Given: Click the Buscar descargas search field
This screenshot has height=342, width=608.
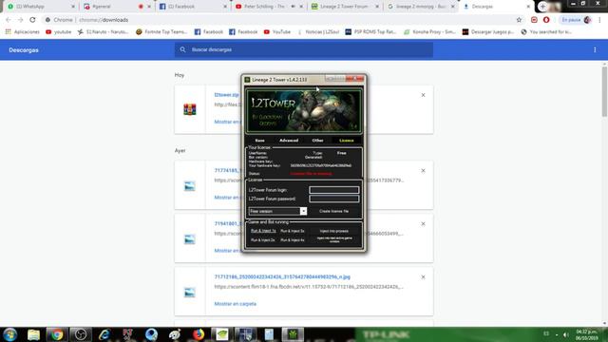Looking at the screenshot, I should click(x=304, y=49).
